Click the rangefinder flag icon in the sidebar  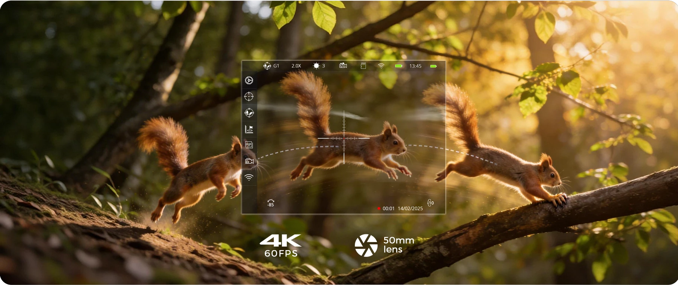[x=249, y=129]
